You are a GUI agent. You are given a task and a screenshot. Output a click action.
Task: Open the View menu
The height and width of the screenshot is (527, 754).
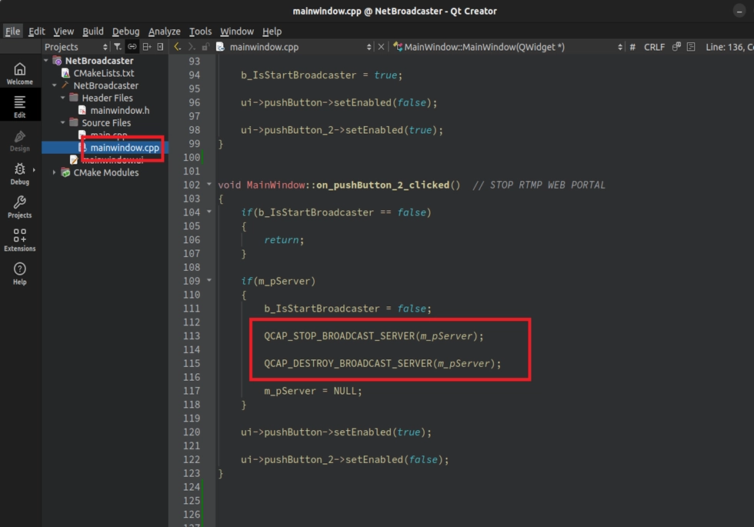63,32
